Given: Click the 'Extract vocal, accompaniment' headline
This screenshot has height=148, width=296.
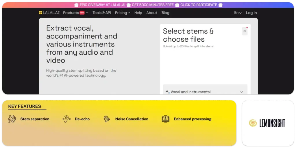Looking at the screenshot, I should click(82, 44).
